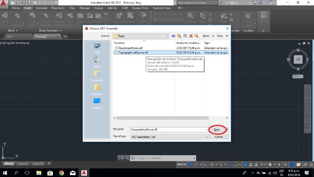
Task: Click the file list horizontal scrollbar
Action: [x=162, y=118]
